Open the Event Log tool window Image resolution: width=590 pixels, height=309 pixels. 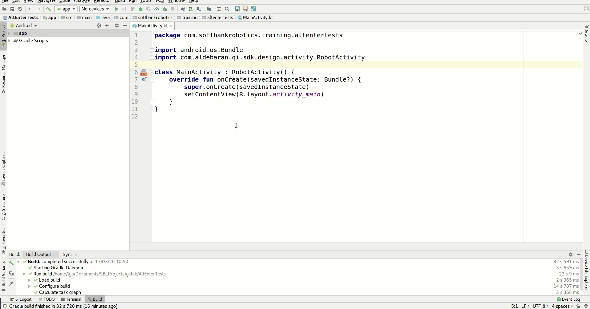tap(568, 299)
